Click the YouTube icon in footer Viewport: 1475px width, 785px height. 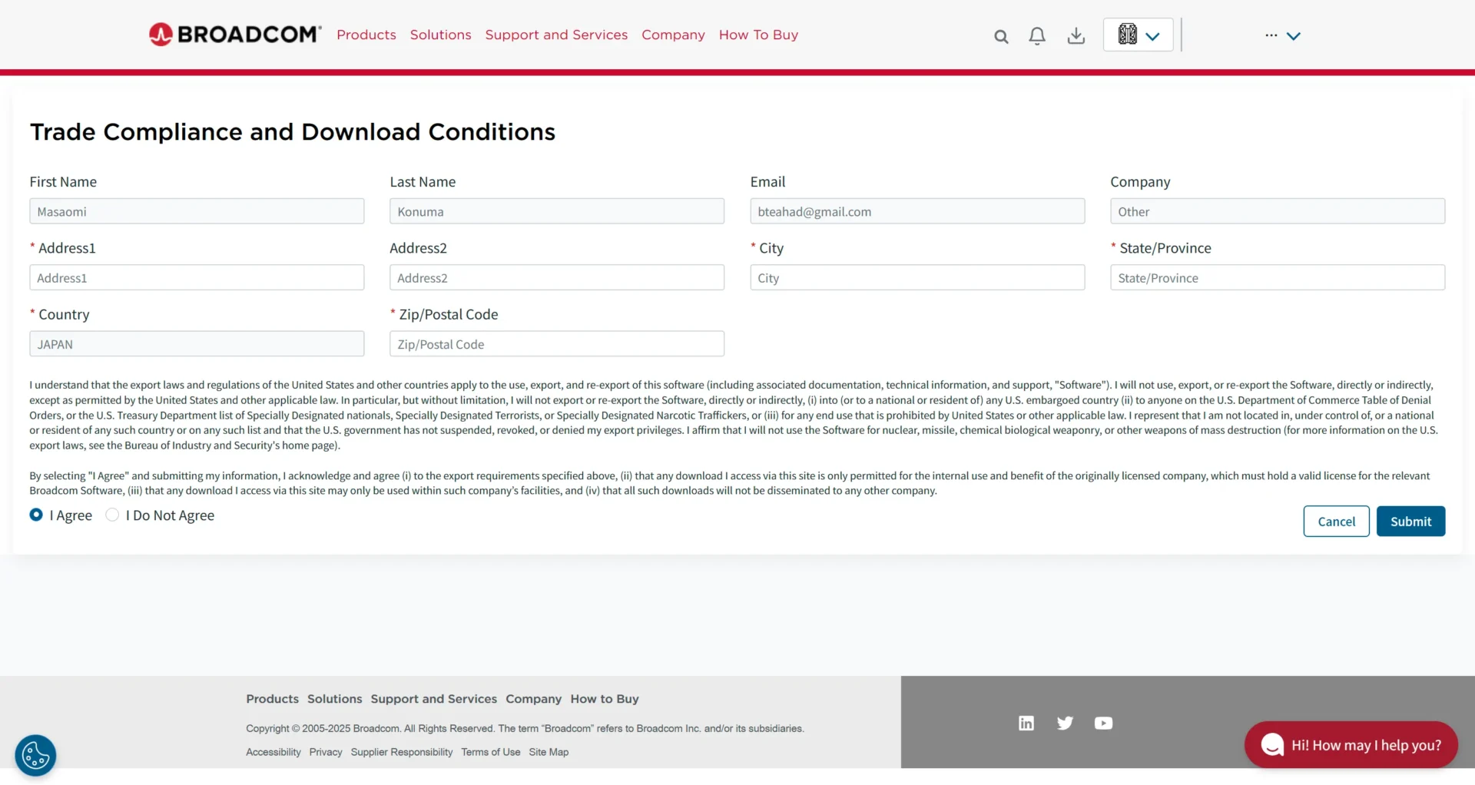(x=1103, y=723)
